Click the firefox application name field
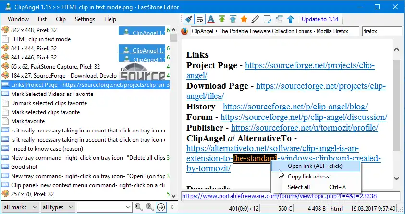 pyautogui.click(x=382, y=31)
